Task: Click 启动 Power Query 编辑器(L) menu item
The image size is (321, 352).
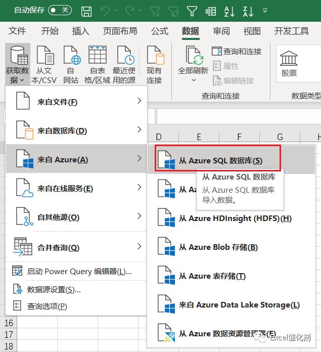Action: click(x=76, y=271)
